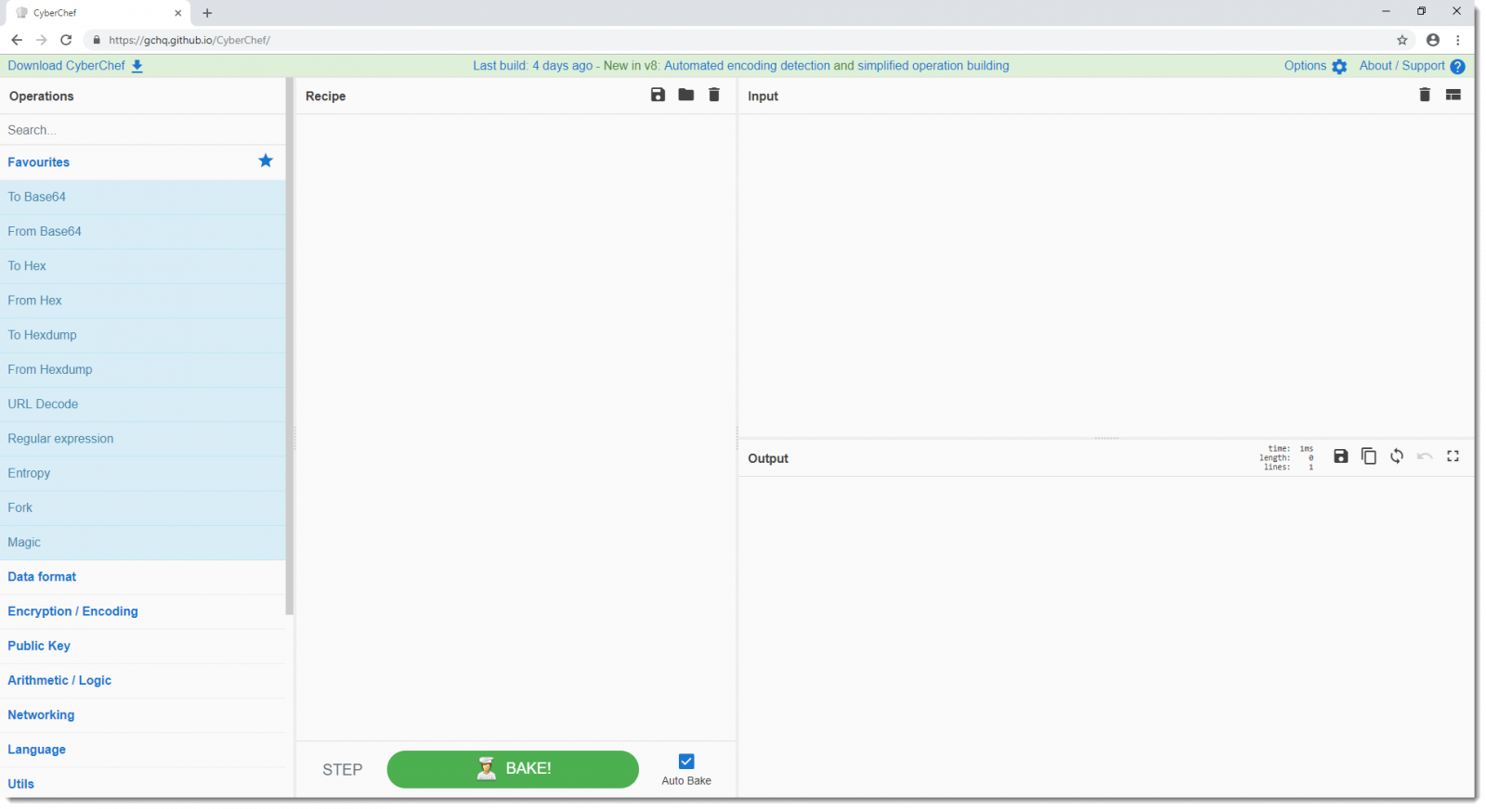Save the current recipe
This screenshot has width=1486, height=809.
pyautogui.click(x=658, y=95)
